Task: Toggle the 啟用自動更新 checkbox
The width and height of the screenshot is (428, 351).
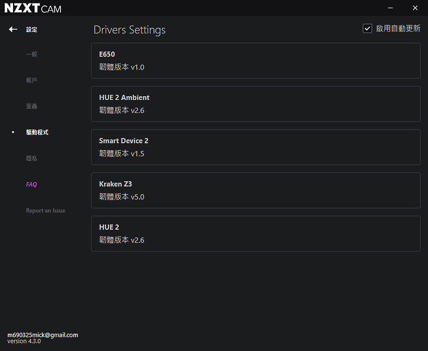Action: point(367,29)
